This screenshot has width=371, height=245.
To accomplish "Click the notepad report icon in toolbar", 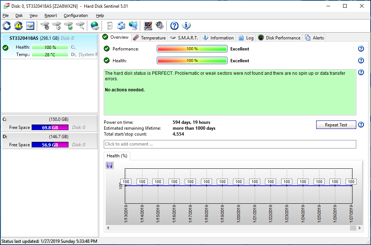I will pos(109,26).
